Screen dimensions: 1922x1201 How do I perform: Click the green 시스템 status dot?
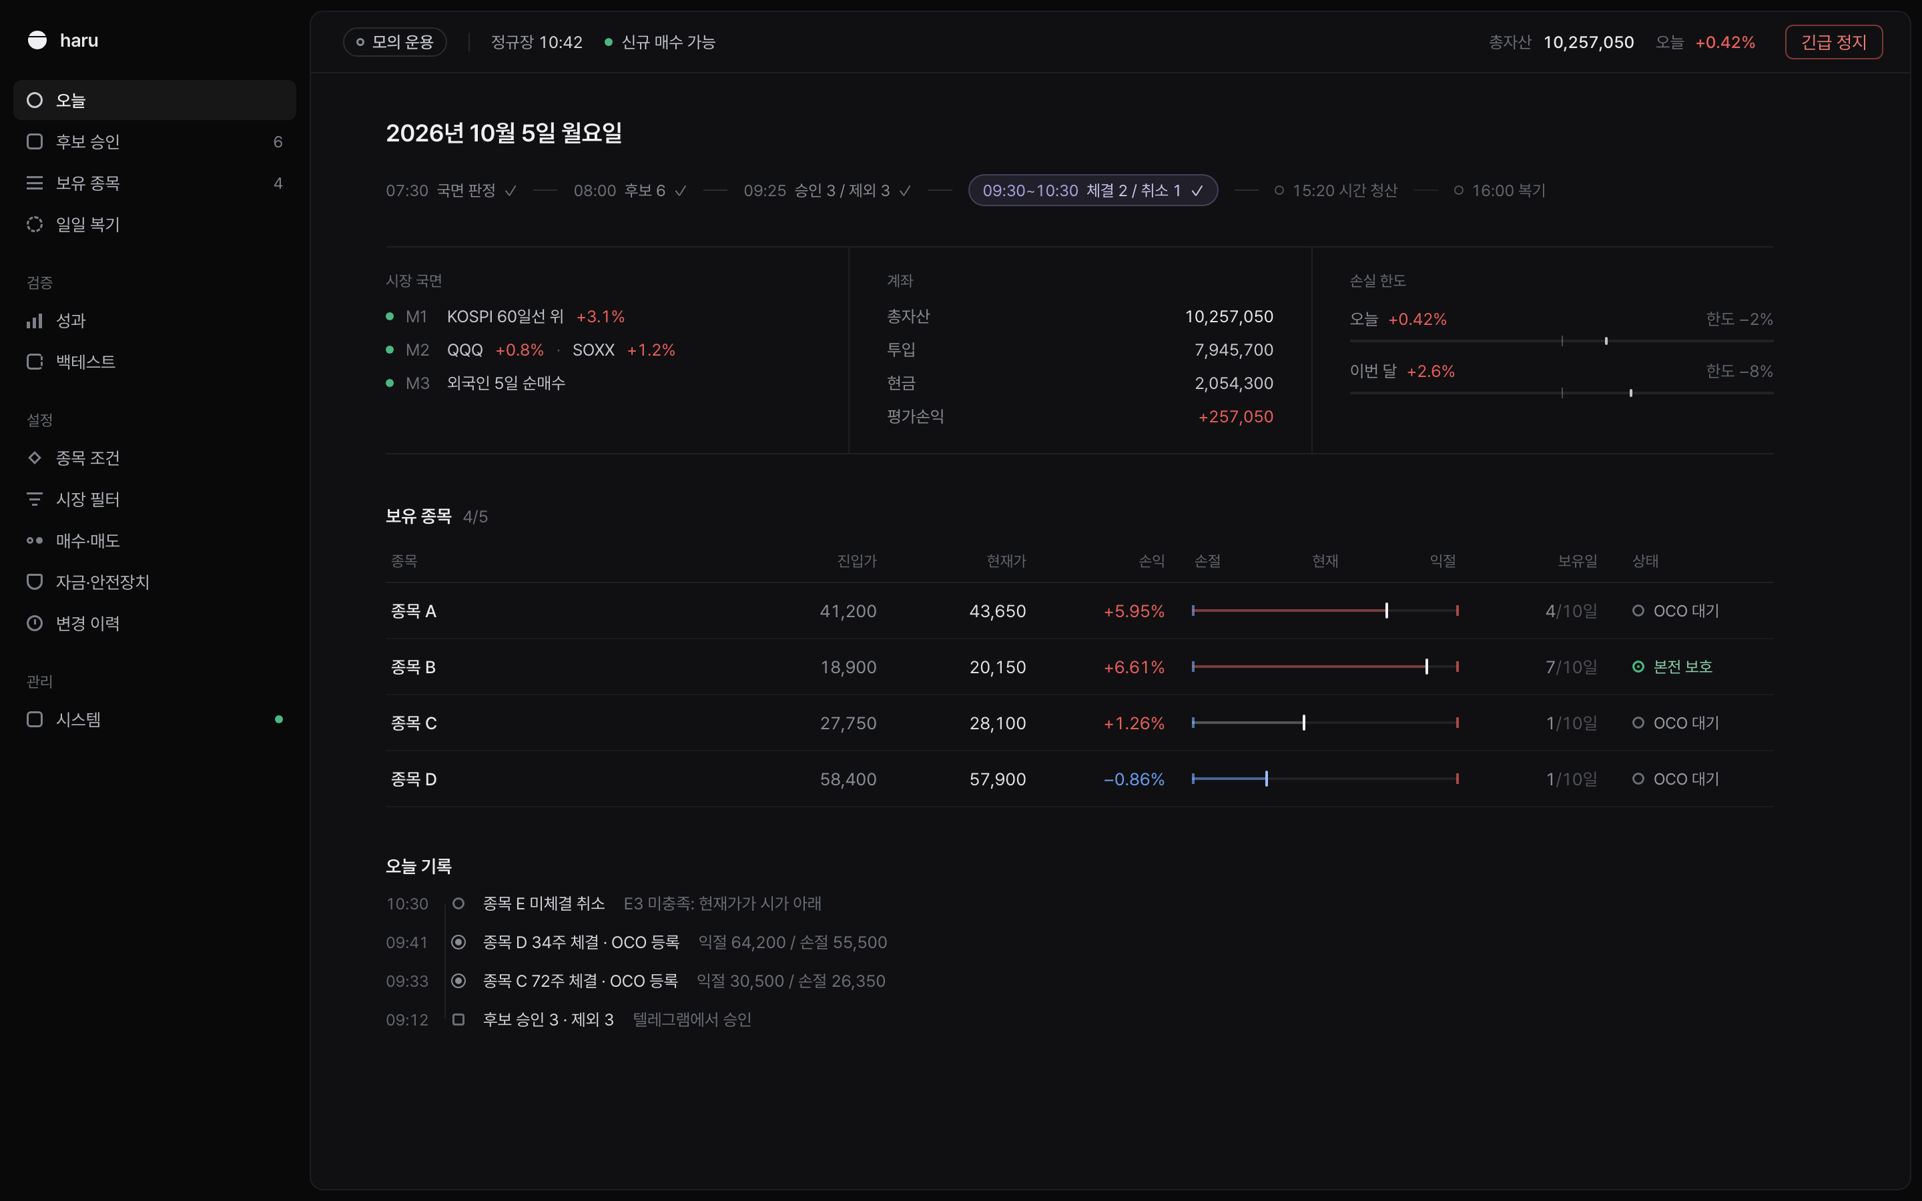[279, 720]
